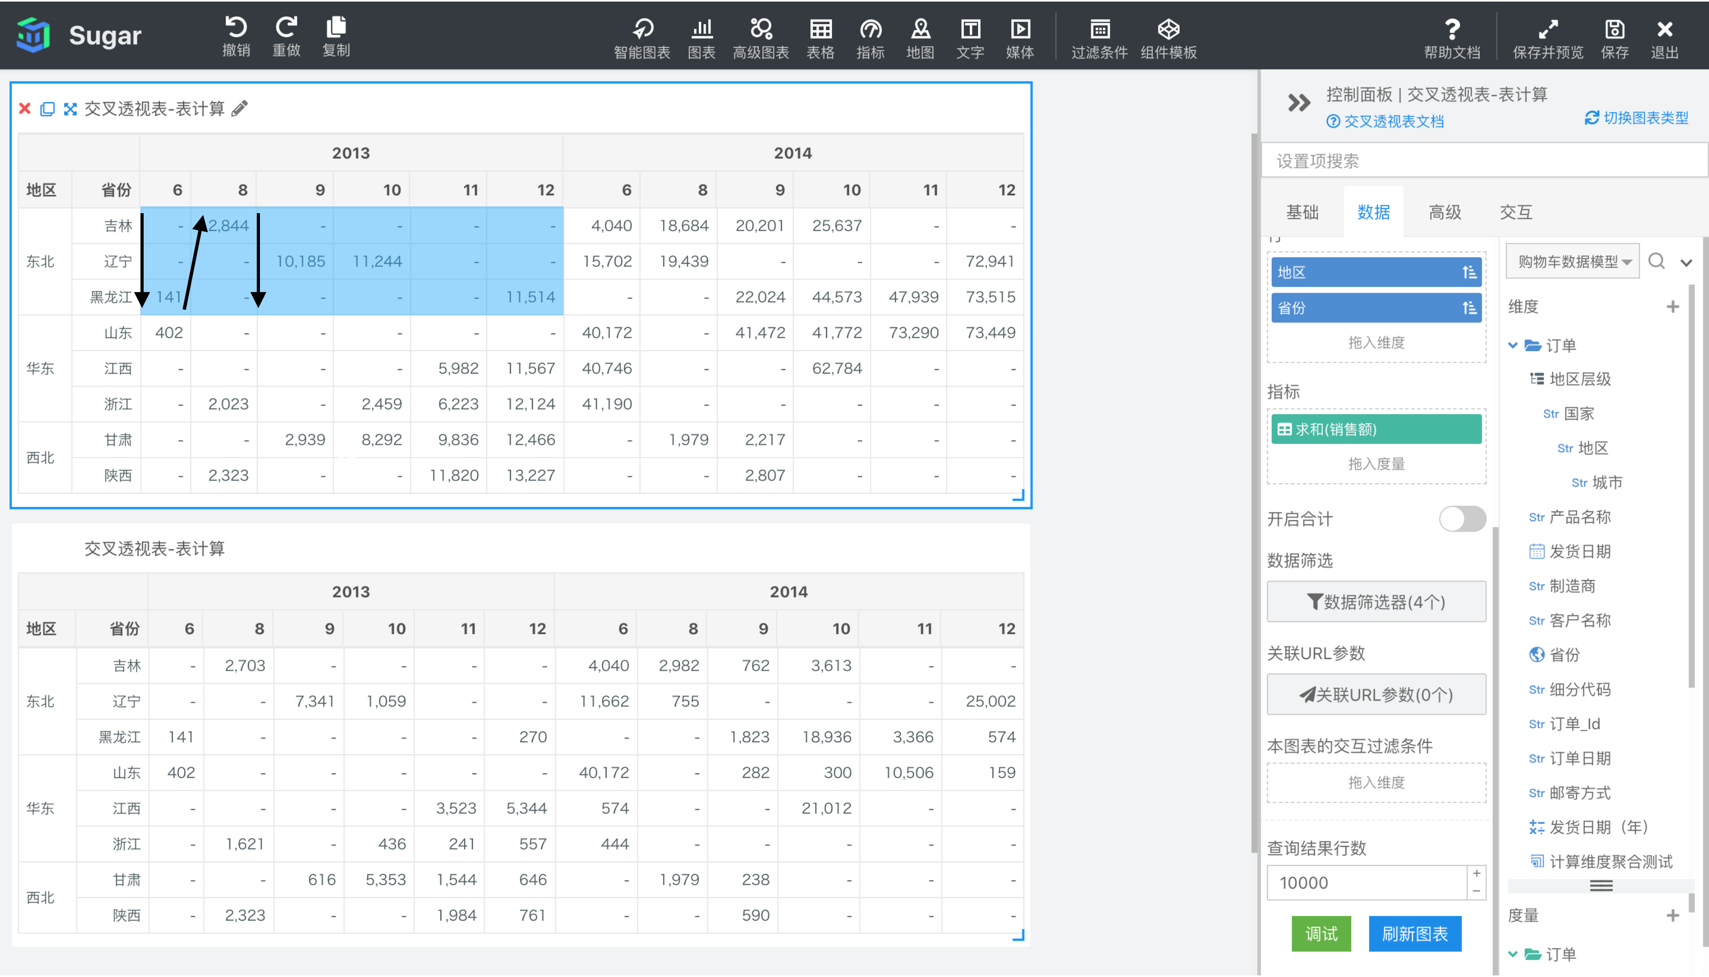
Task: Click sort icon on 地区 row field
Action: 1469,273
